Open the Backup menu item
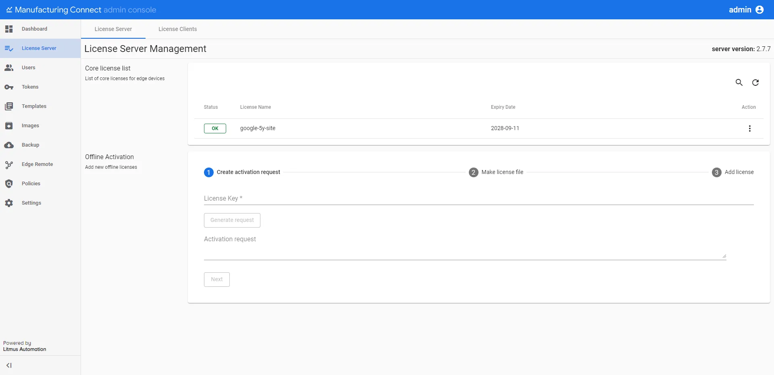774x375 pixels. pos(40,145)
